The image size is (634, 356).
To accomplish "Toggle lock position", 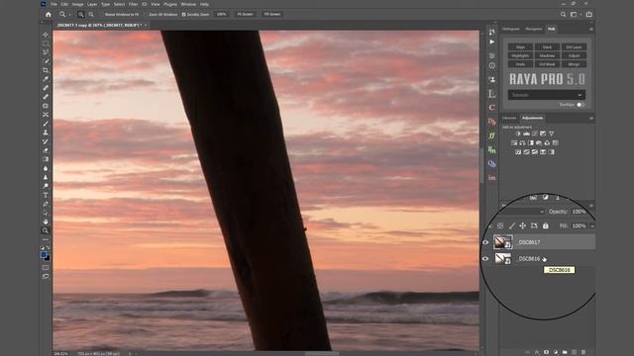I will coord(523,225).
